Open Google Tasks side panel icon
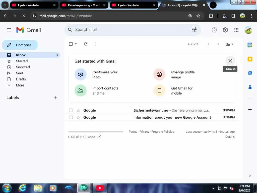257x193 pixels. tap(250, 73)
